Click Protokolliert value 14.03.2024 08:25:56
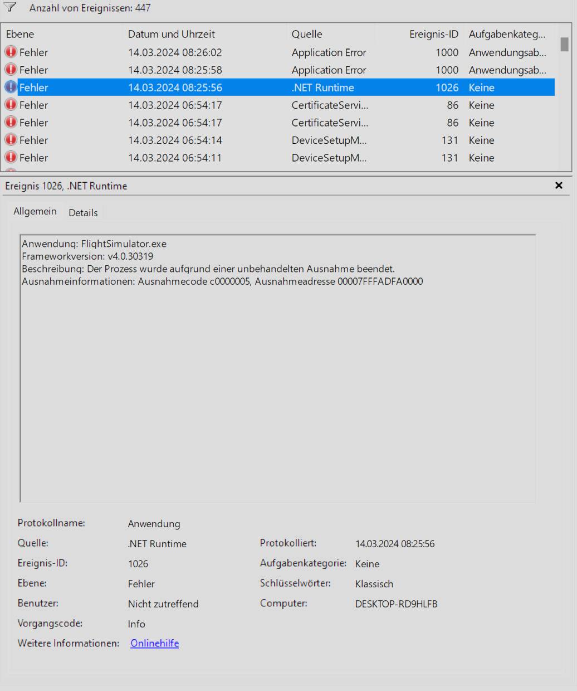The width and height of the screenshot is (577, 691). click(395, 544)
